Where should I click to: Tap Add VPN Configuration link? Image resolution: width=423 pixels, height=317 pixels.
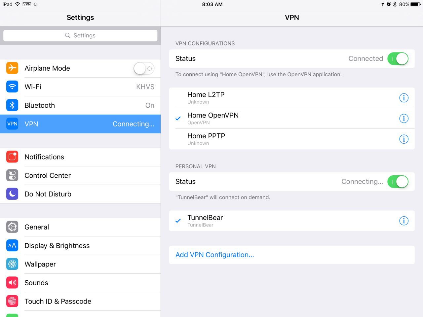[x=214, y=255]
